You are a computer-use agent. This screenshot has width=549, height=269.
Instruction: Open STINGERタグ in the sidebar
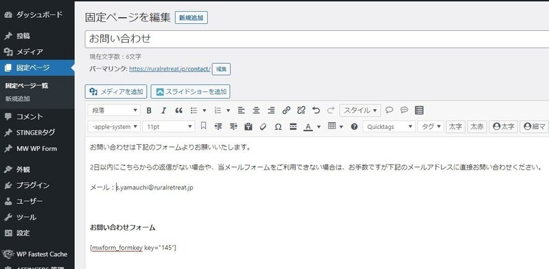[x=37, y=132]
